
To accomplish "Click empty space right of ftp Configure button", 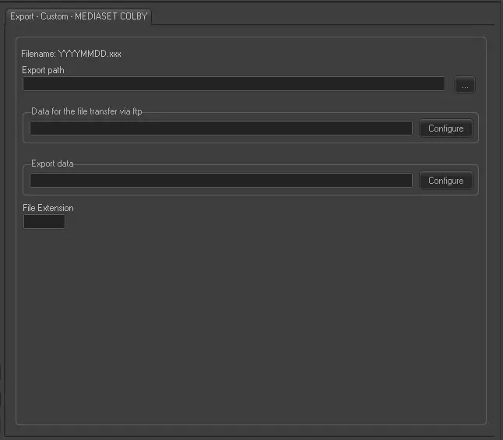I will (x=475, y=128).
